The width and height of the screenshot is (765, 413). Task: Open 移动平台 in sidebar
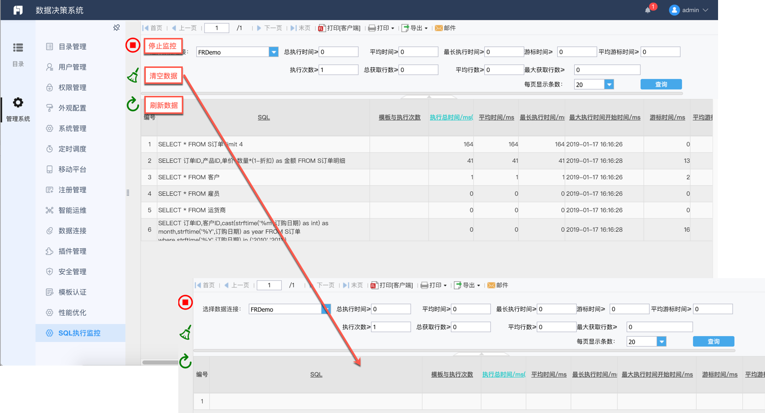pos(80,169)
